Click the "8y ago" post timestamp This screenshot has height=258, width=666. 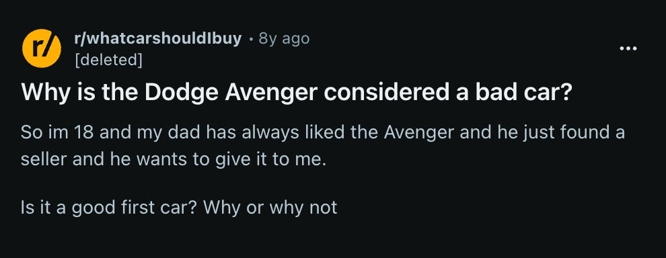[x=284, y=38]
